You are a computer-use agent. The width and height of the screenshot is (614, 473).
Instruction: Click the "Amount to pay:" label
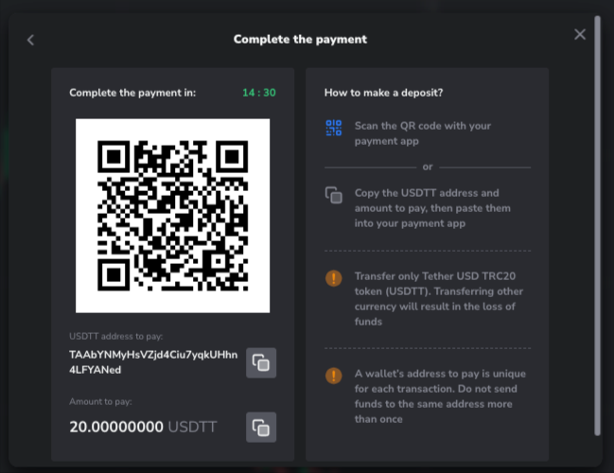point(101,402)
